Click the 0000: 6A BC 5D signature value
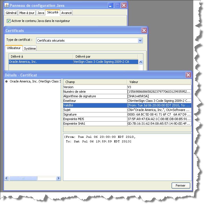 159,115
